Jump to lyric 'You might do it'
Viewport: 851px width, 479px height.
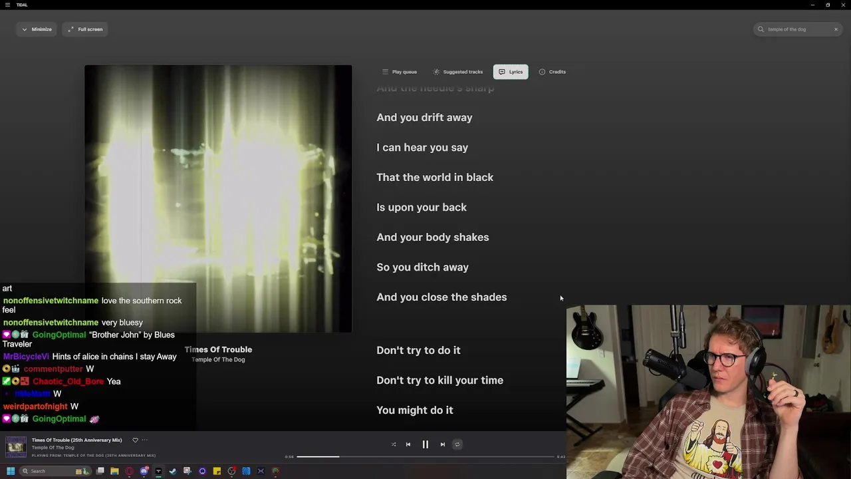click(x=415, y=410)
